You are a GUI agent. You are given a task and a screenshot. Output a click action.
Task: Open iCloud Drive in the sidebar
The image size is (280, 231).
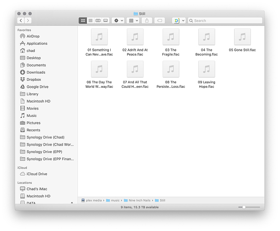(47, 174)
